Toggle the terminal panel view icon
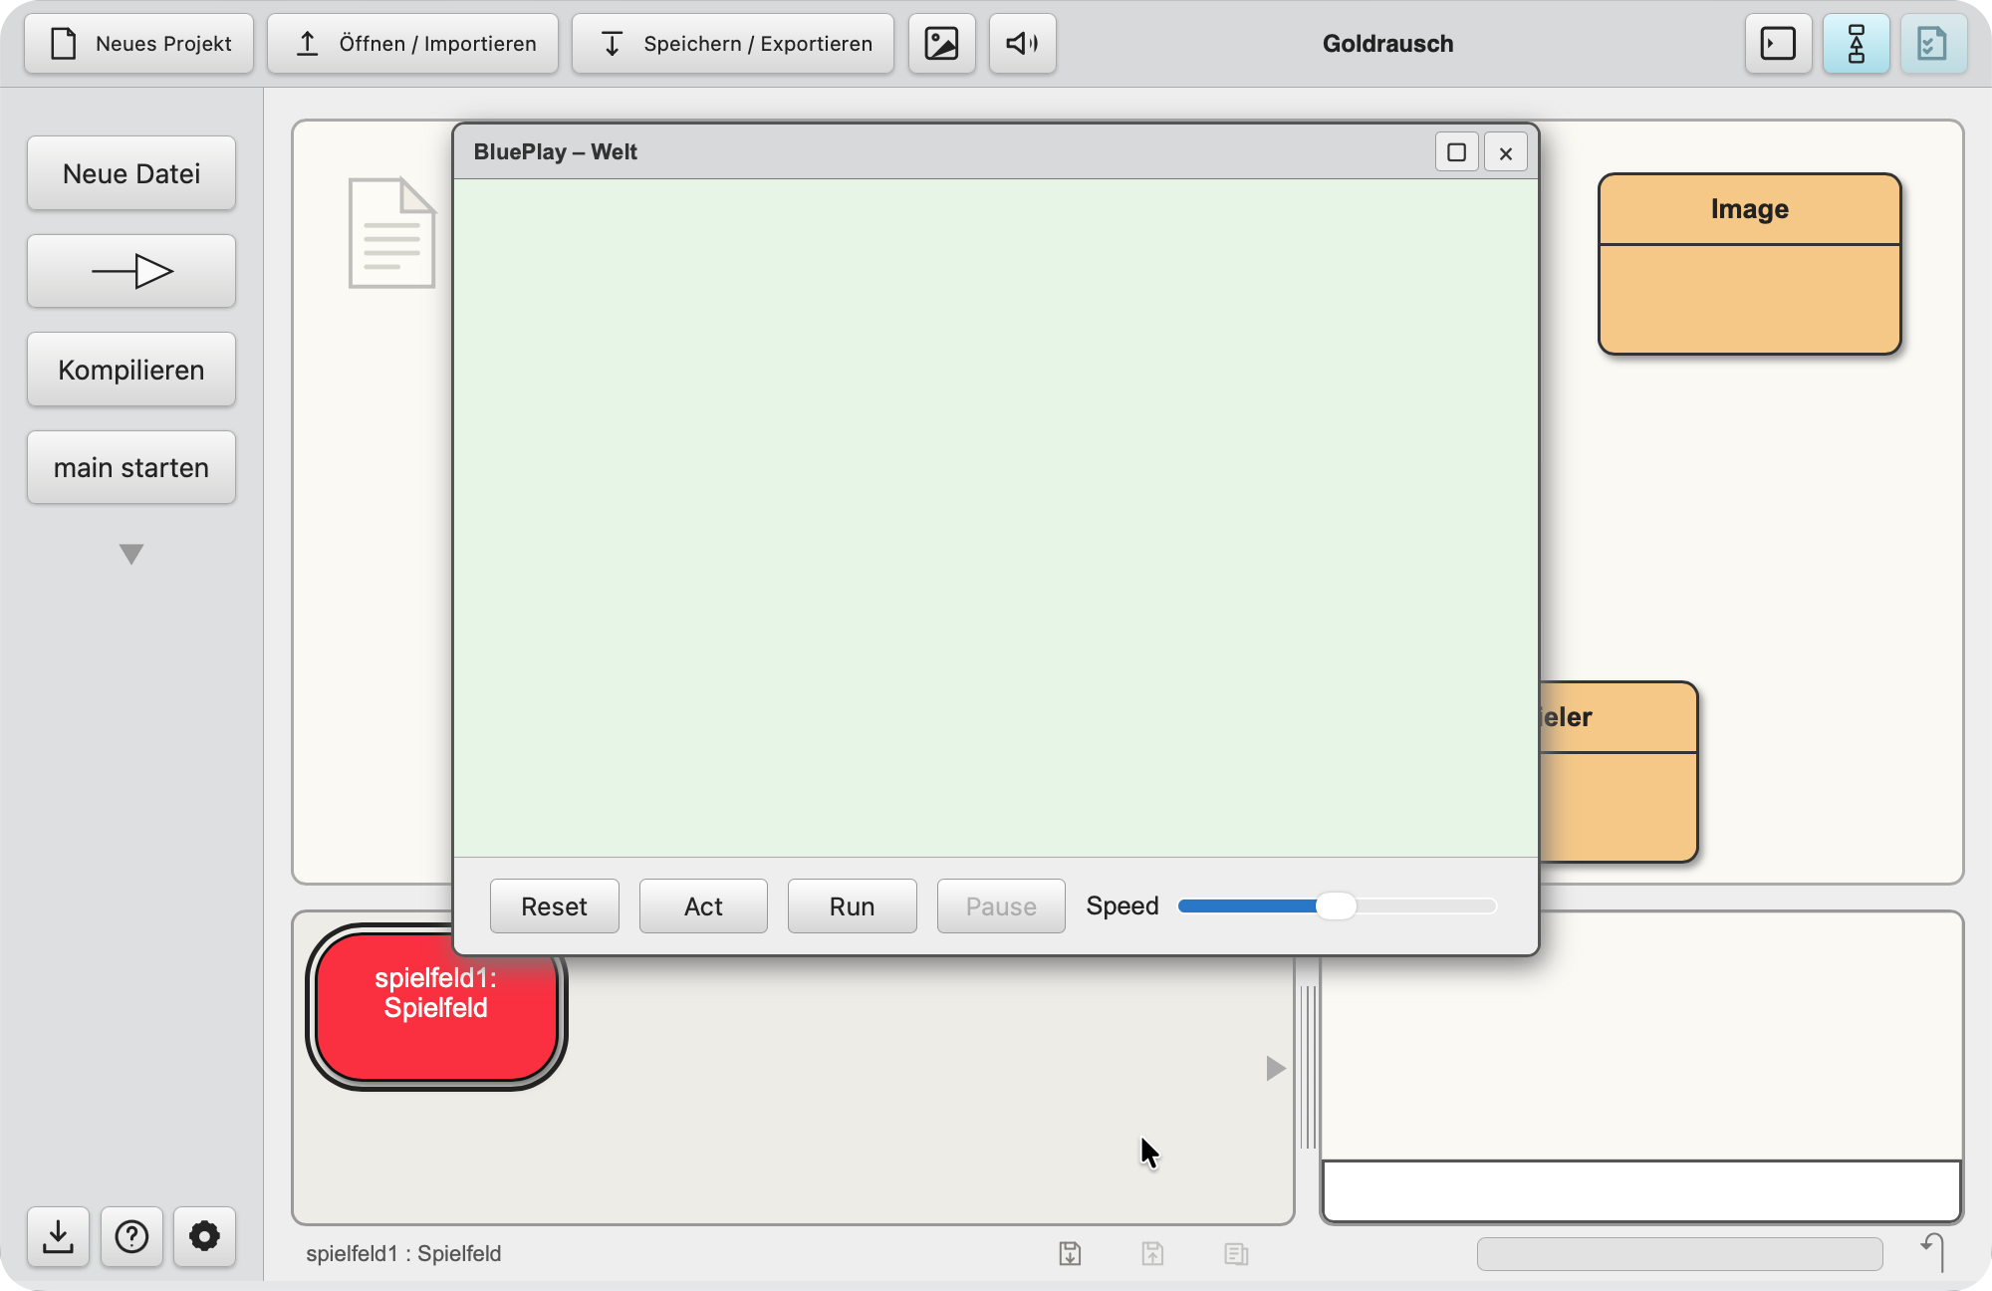1992x1291 pixels. [x=1778, y=44]
